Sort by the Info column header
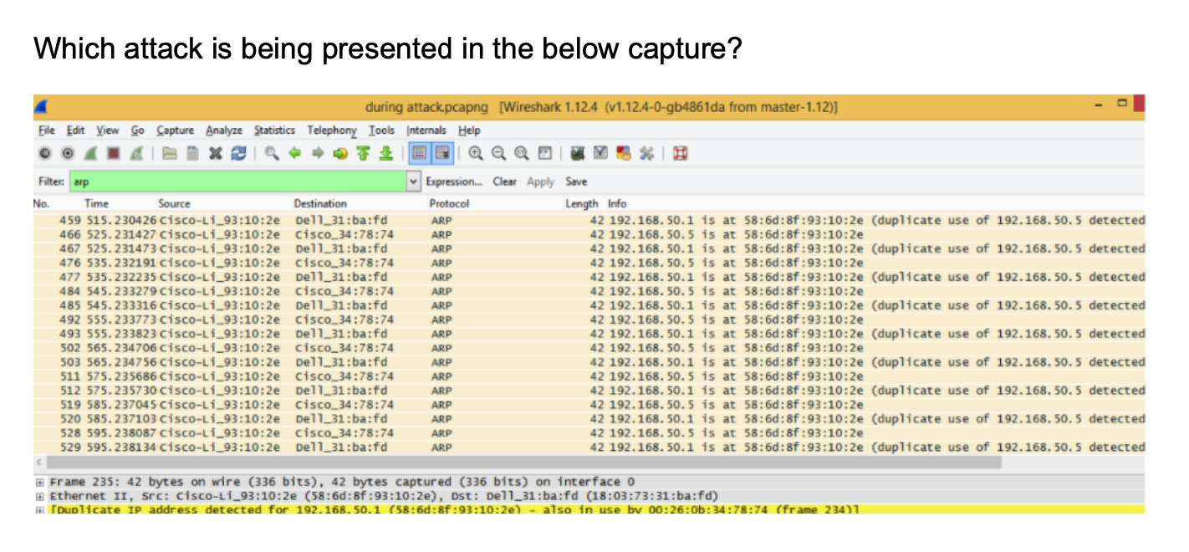This screenshot has height=552, width=1189. 617,203
